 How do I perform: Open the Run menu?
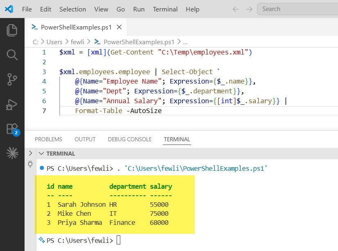(139, 9)
